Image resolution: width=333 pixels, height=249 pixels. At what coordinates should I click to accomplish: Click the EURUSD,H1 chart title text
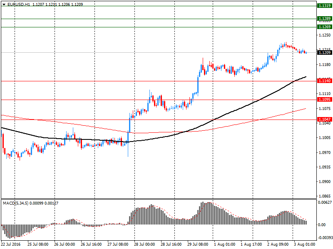point(18,4)
